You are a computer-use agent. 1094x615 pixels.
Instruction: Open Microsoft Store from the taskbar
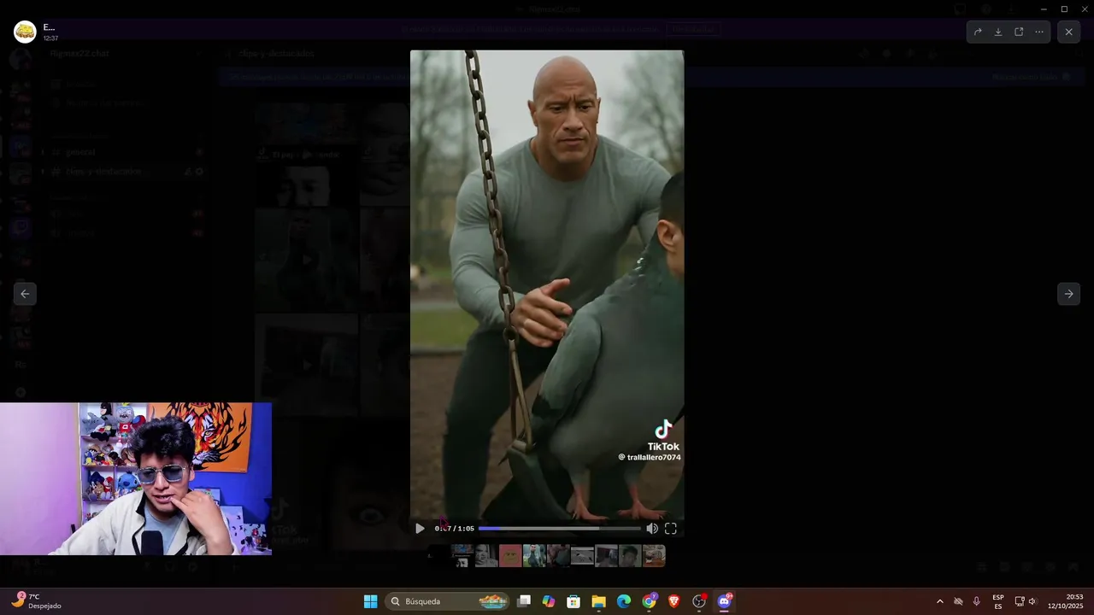(x=573, y=601)
